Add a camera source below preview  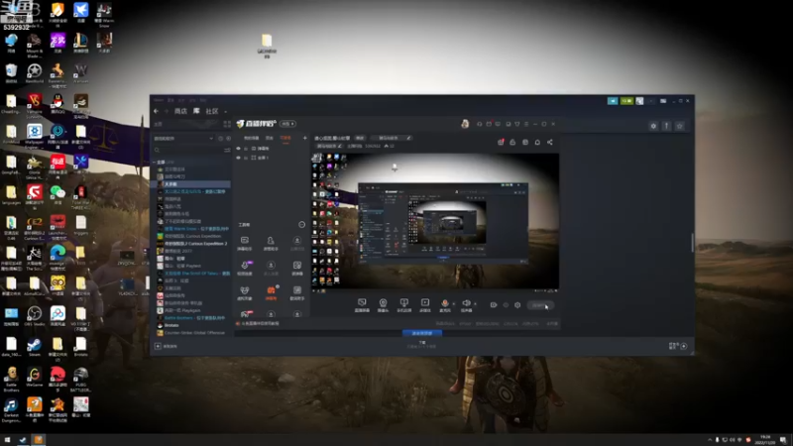[383, 305]
